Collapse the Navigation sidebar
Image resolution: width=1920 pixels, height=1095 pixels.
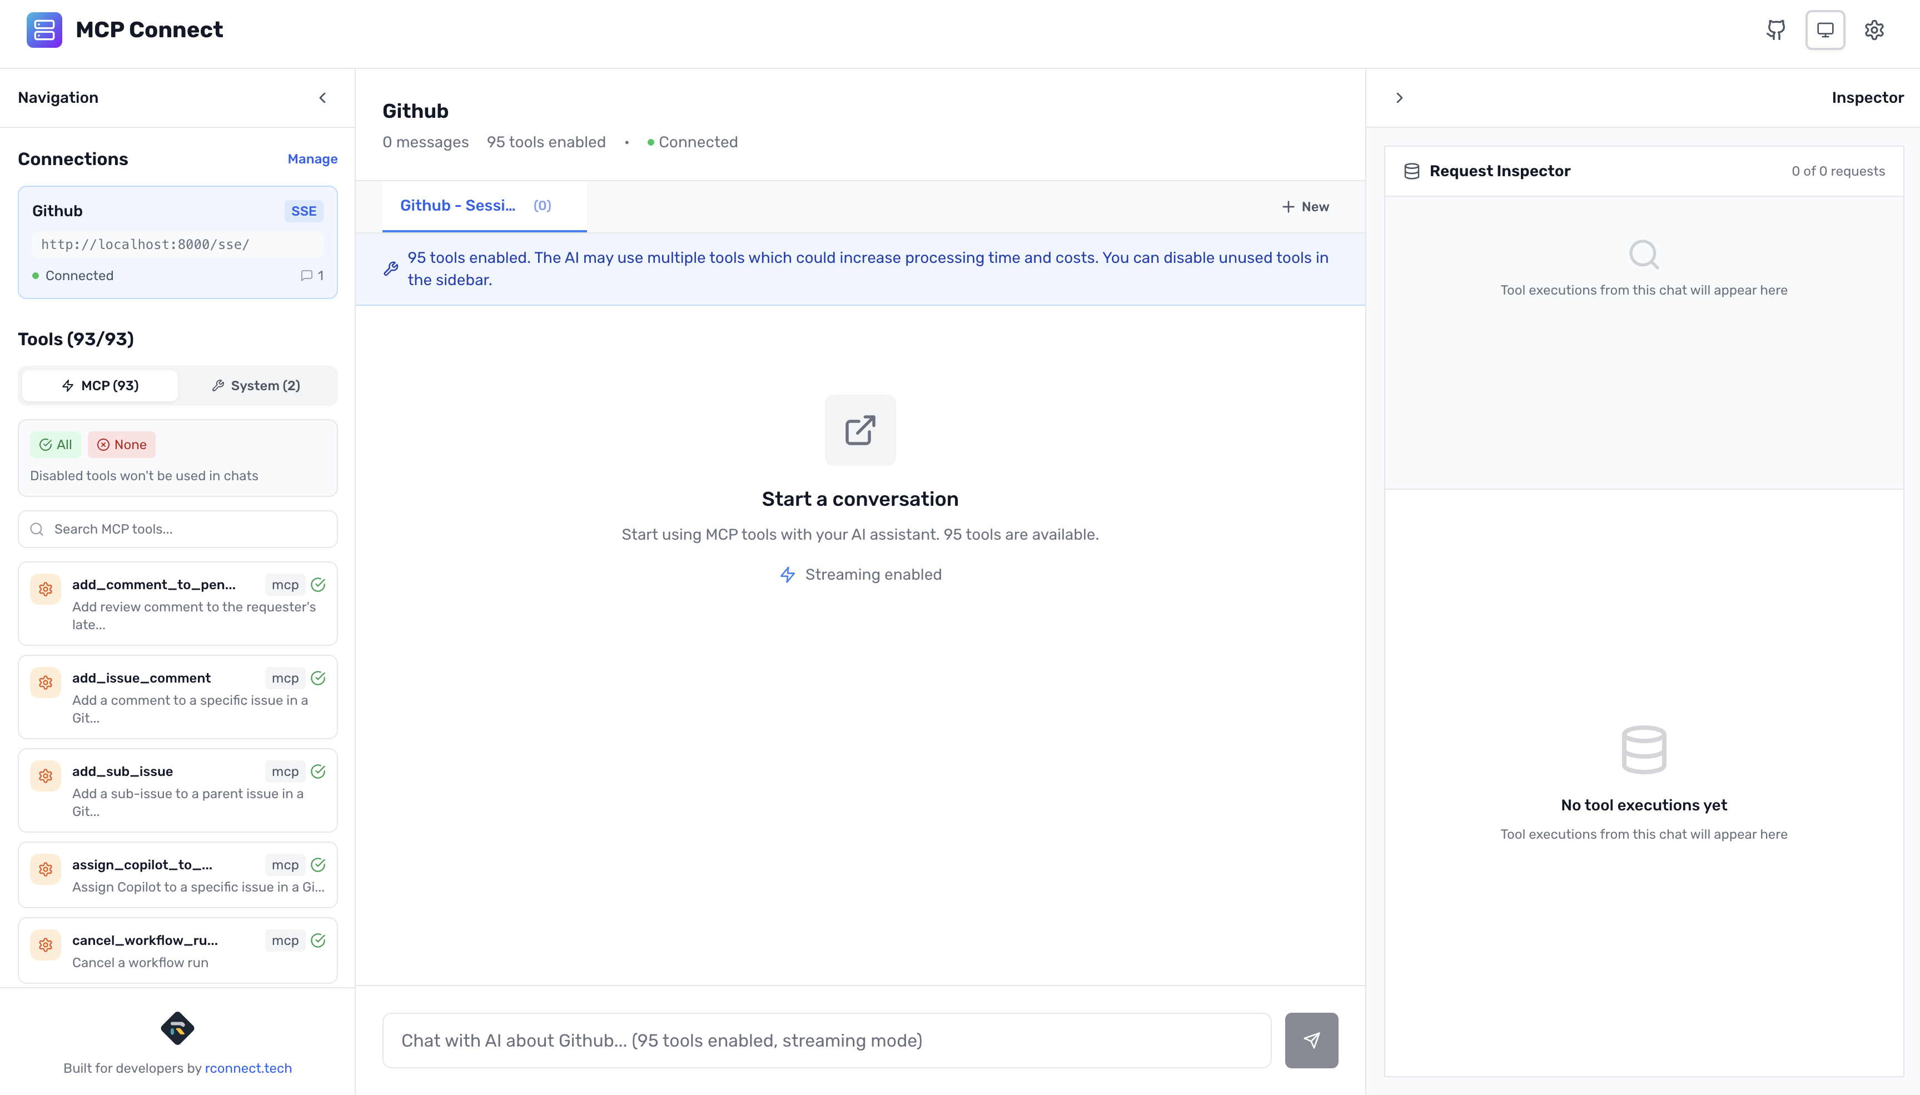click(322, 98)
